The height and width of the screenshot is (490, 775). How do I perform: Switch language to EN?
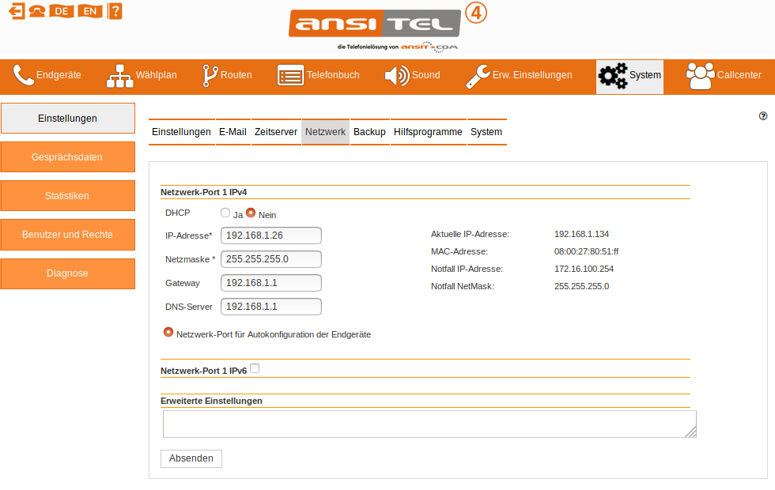(89, 11)
